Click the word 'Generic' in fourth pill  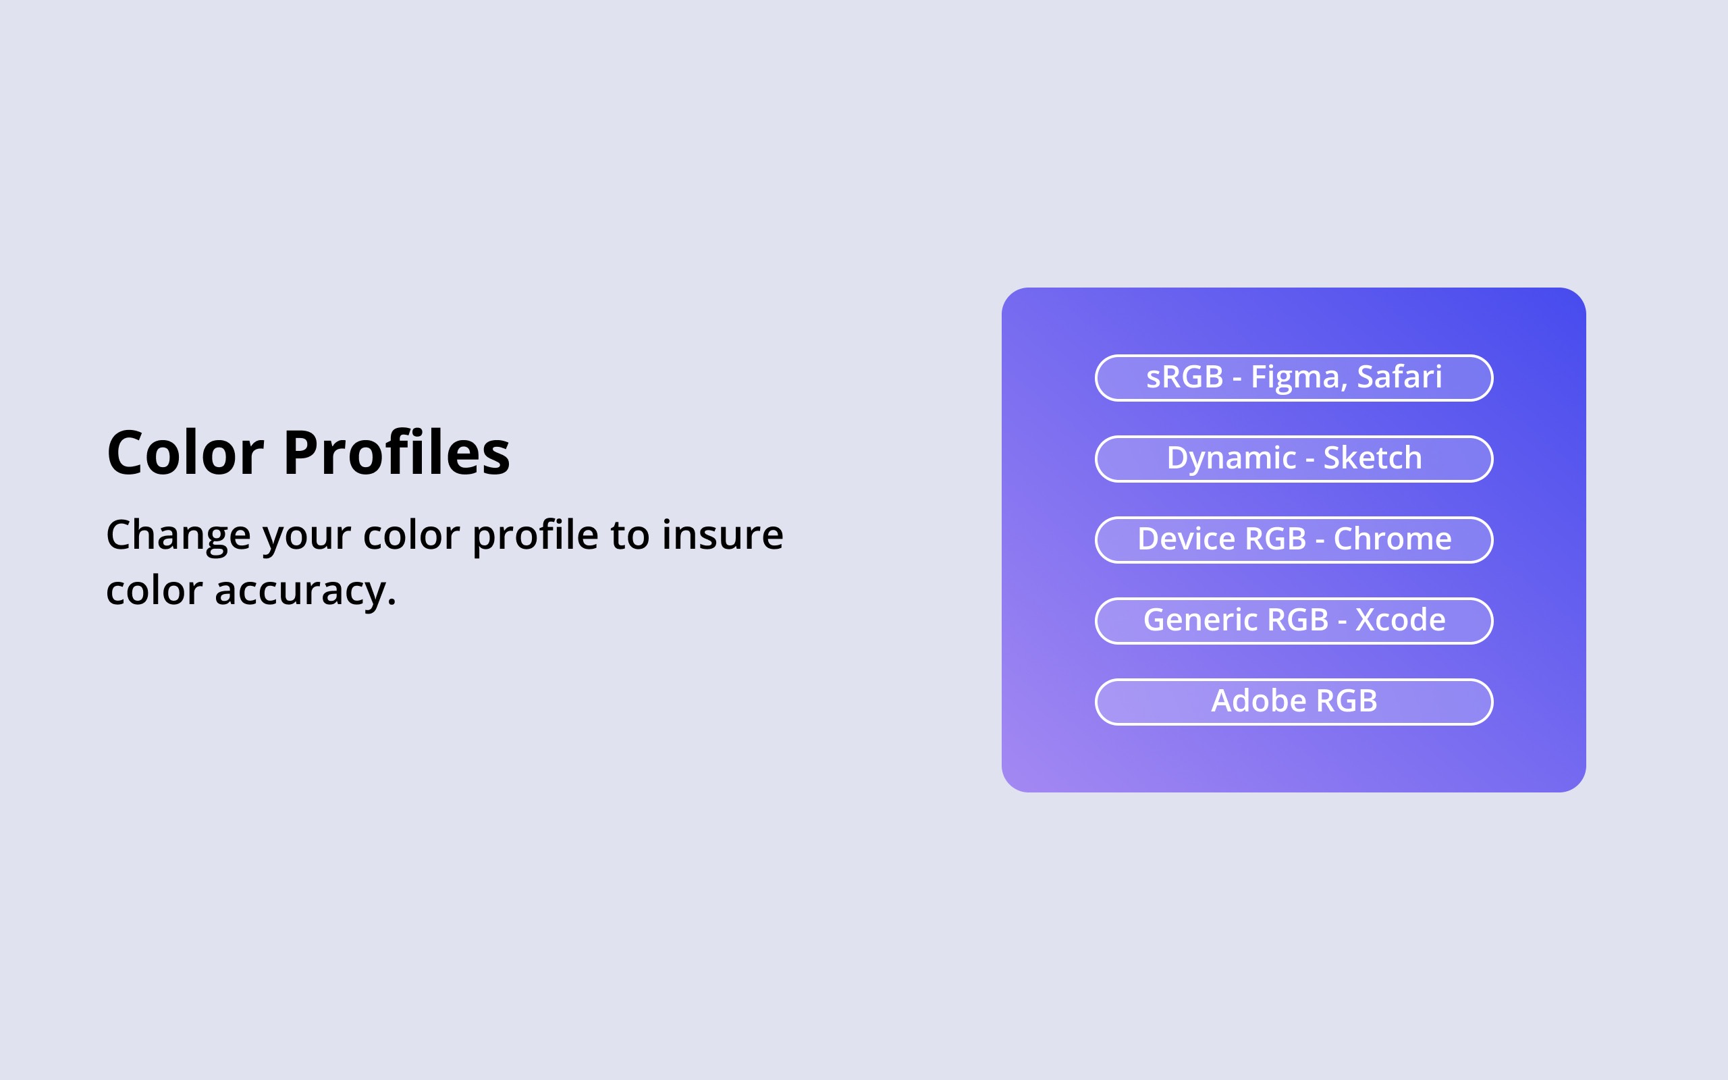1199,619
